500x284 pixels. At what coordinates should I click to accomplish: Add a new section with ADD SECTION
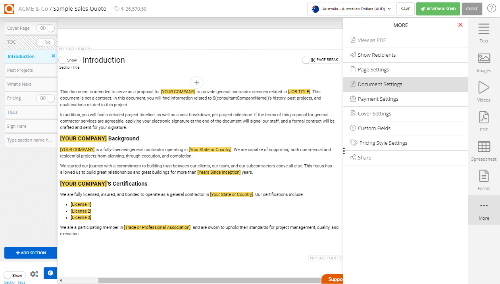[x=31, y=253]
